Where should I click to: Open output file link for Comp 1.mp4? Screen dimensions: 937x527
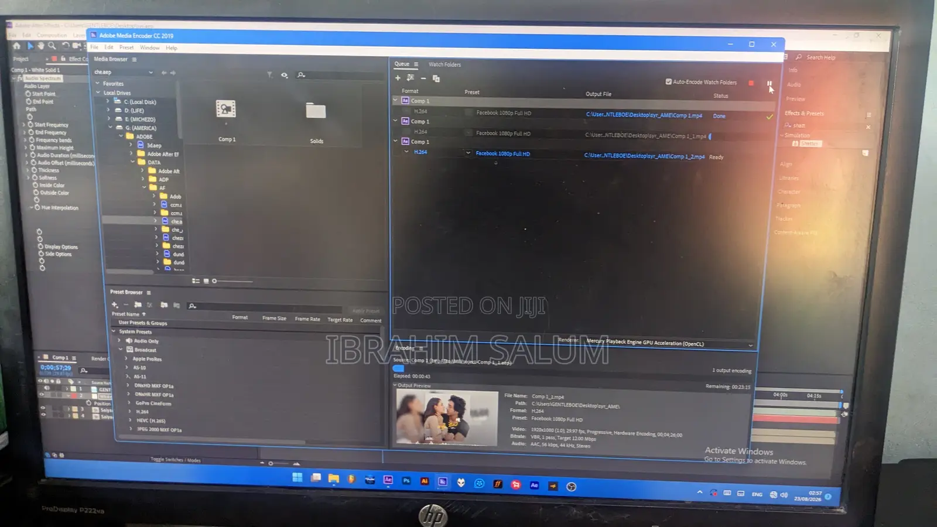(x=644, y=115)
